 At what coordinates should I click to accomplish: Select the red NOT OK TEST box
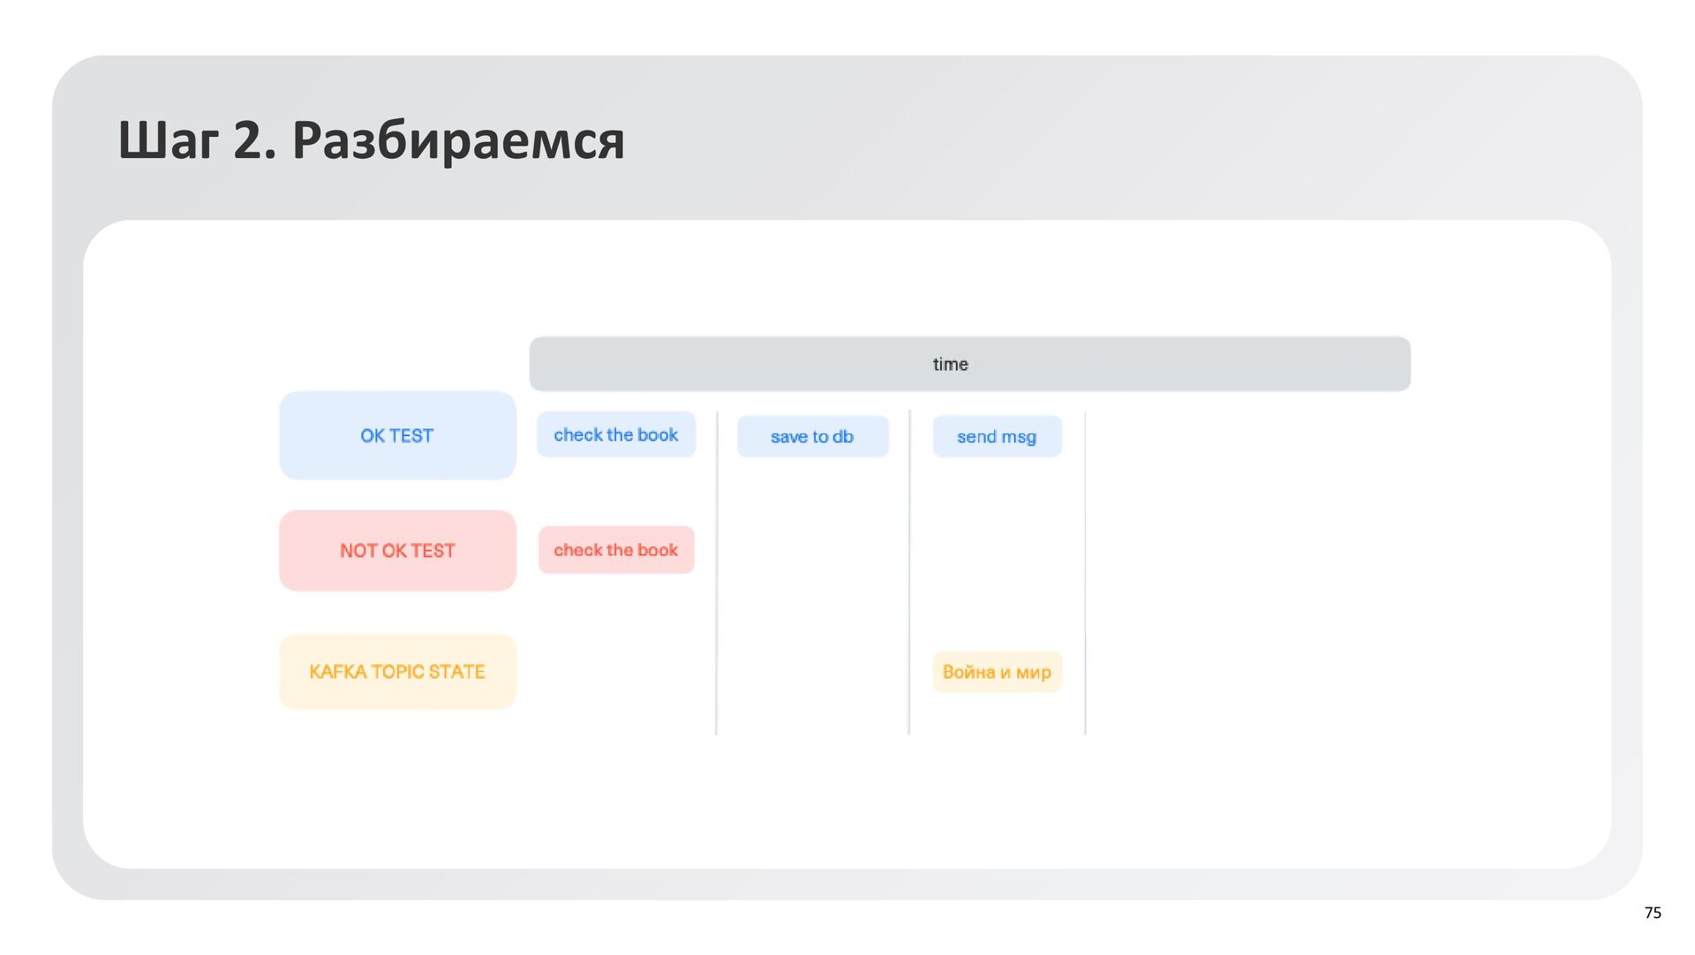click(x=397, y=551)
